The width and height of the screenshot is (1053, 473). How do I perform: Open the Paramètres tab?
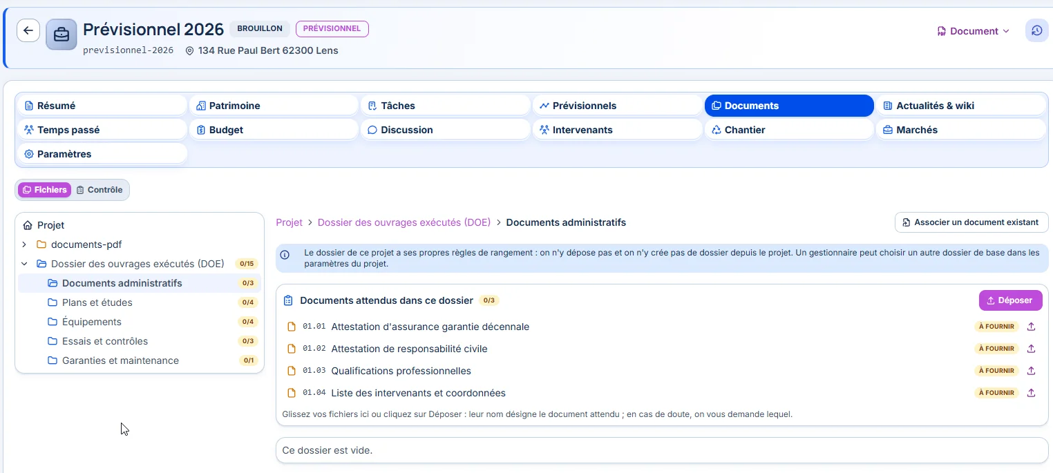tap(101, 154)
